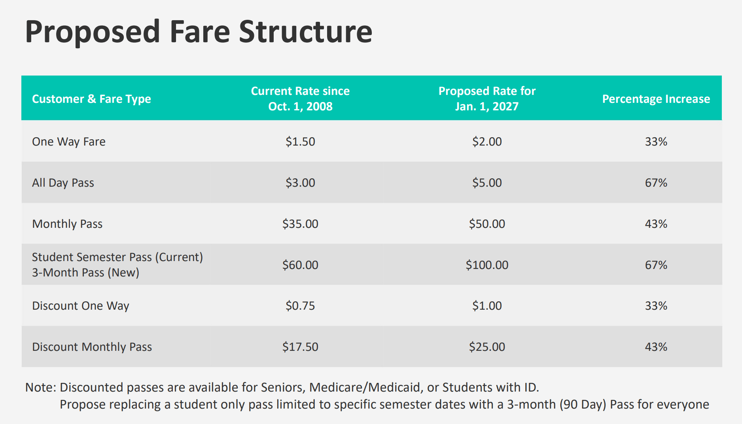The image size is (742, 424).
Task: Click the Discount One Way row label
Action: click(x=81, y=306)
